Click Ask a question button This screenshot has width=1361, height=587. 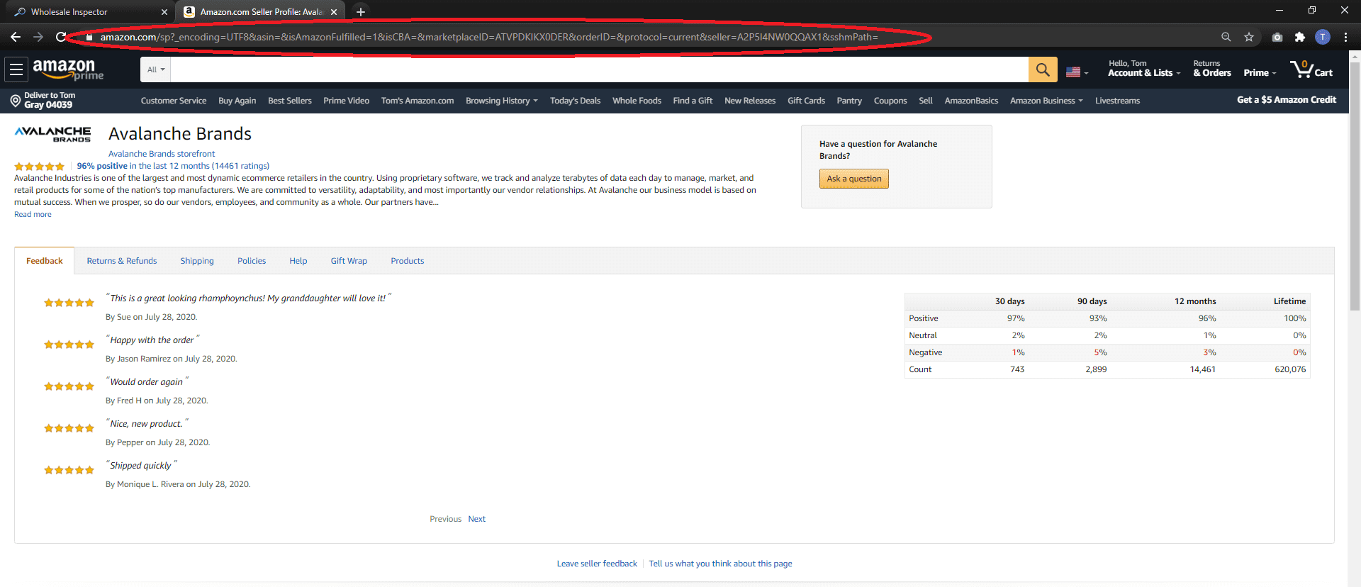854,179
